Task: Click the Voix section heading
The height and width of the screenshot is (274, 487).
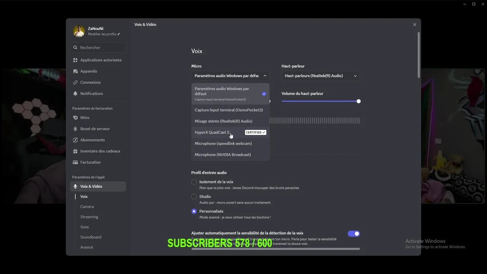Action: tap(197, 51)
